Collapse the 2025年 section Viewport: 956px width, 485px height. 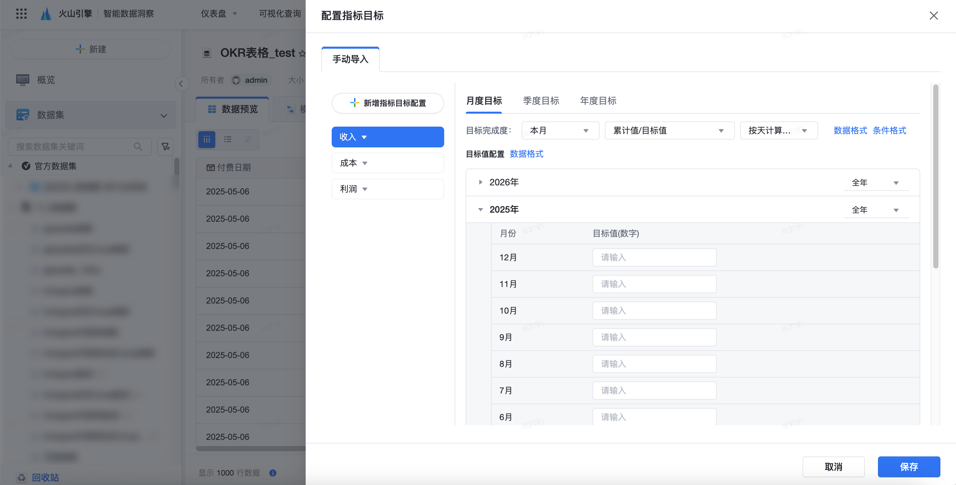click(481, 209)
